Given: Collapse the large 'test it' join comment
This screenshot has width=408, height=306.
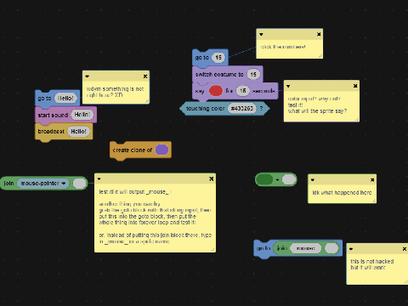Looking at the screenshot, I should (x=99, y=178).
